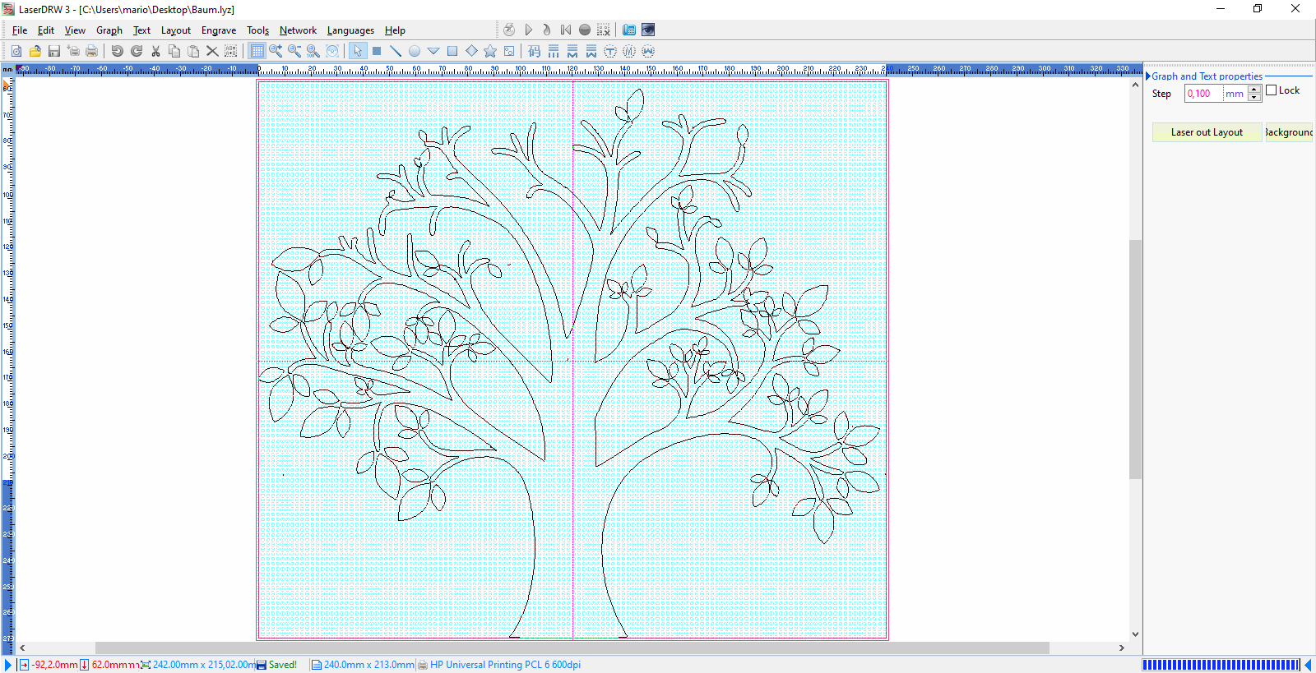1316x673 pixels.
Task: Copy selection using the copy icon
Action: 174,51
